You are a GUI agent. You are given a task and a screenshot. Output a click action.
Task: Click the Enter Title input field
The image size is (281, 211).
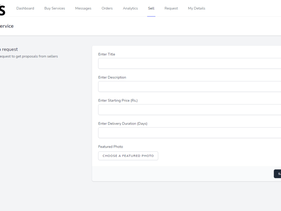(188, 63)
